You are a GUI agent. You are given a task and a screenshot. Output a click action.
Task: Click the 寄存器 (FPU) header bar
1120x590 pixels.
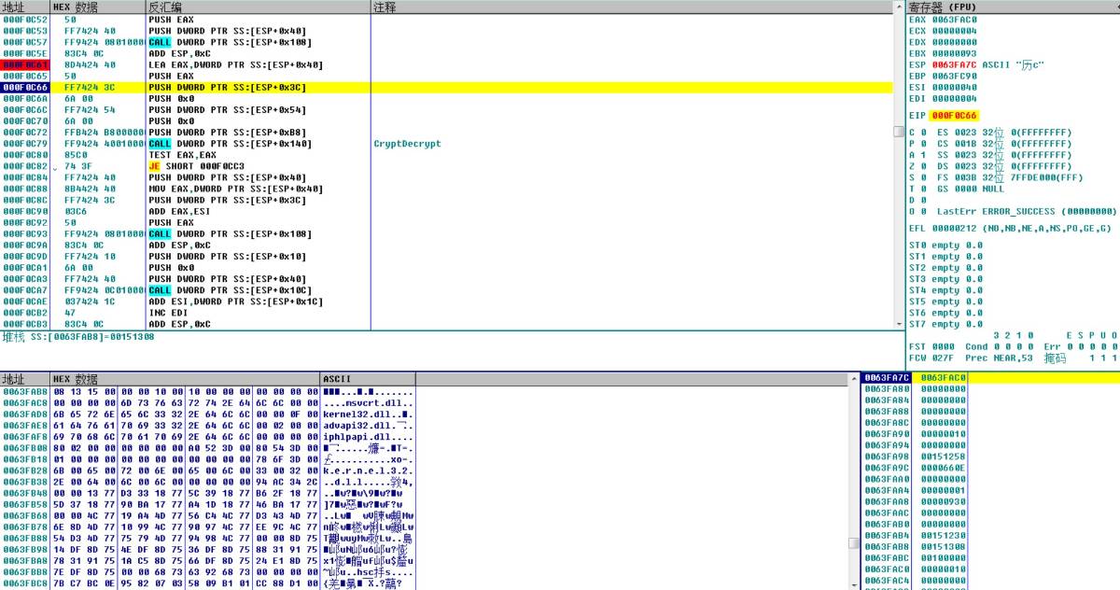pos(1013,7)
